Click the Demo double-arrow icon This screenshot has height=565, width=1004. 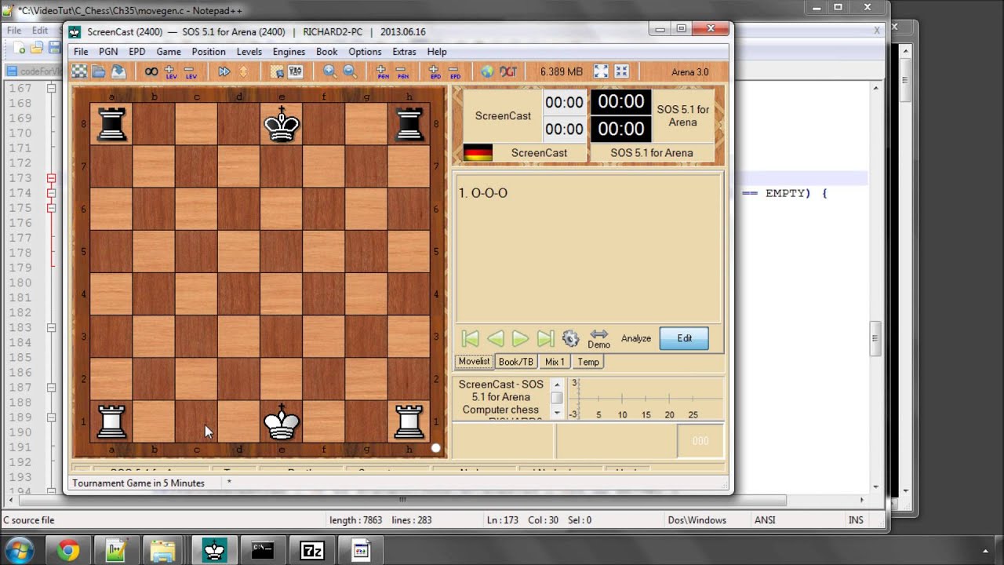click(x=598, y=338)
